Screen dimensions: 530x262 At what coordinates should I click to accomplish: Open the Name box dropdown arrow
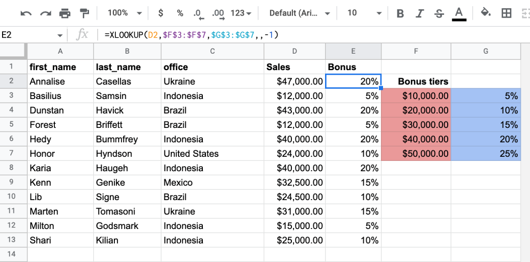click(60, 36)
